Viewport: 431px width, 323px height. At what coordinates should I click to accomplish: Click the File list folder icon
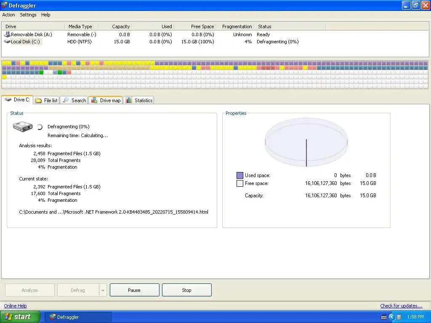(38, 101)
